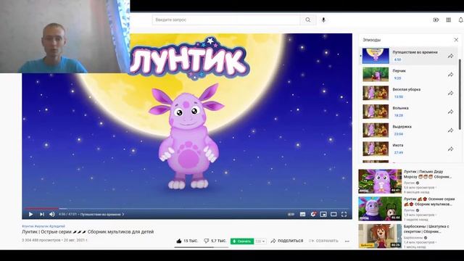The image size is (464, 261).
Task: Toggle autoplay switch in the player
Action: [291, 215]
